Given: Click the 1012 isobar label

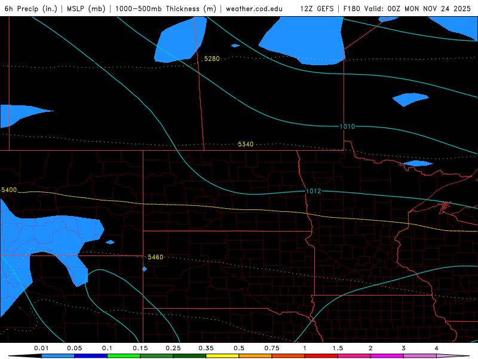Looking at the screenshot, I should [313, 191].
